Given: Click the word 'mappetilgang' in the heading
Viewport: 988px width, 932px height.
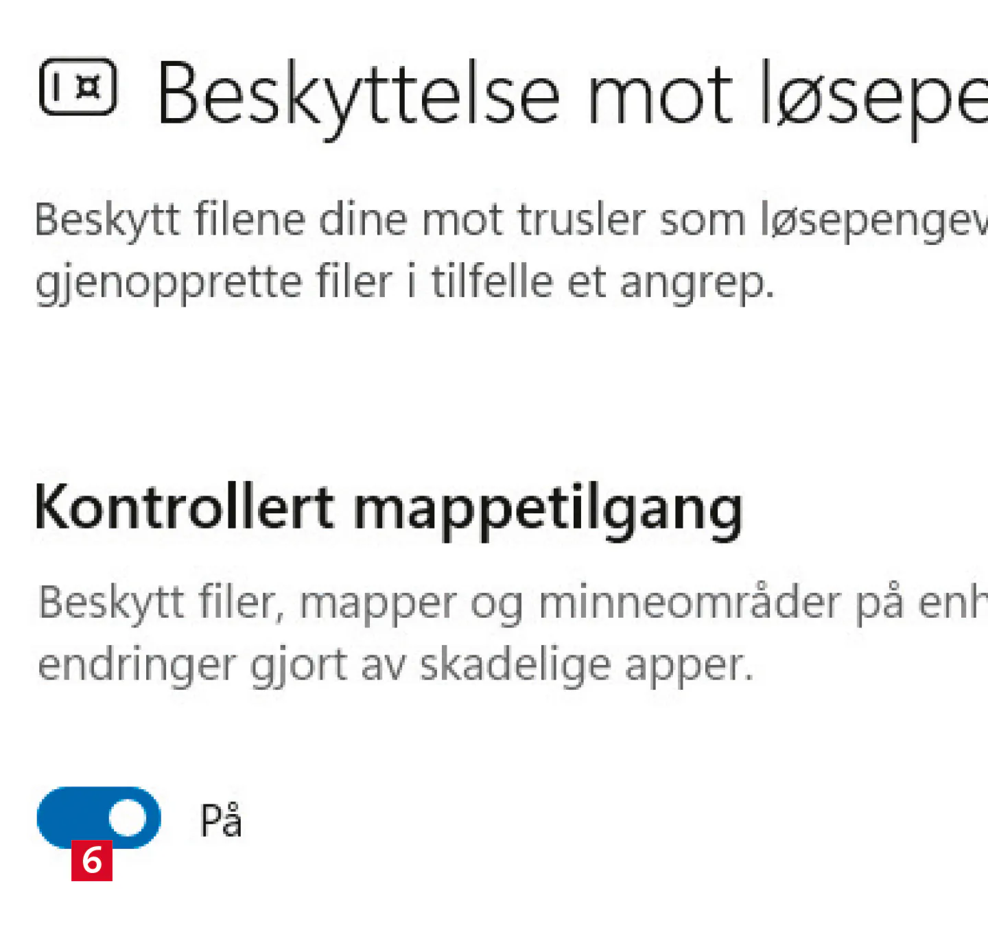Looking at the screenshot, I should point(548,511).
